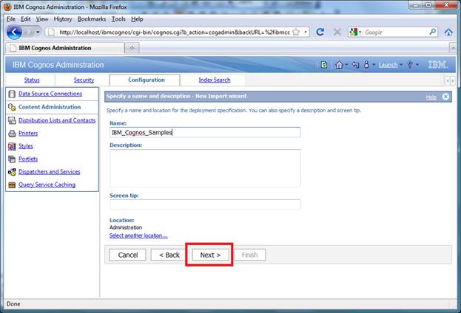Click Firefox back navigation arrow

click(x=14, y=32)
